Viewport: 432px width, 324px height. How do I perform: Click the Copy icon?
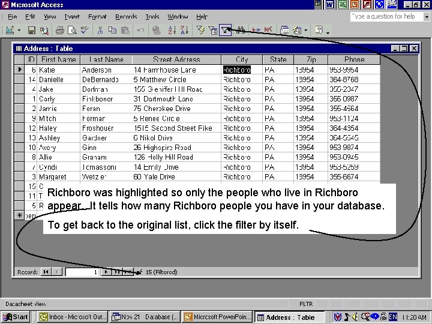point(112,30)
